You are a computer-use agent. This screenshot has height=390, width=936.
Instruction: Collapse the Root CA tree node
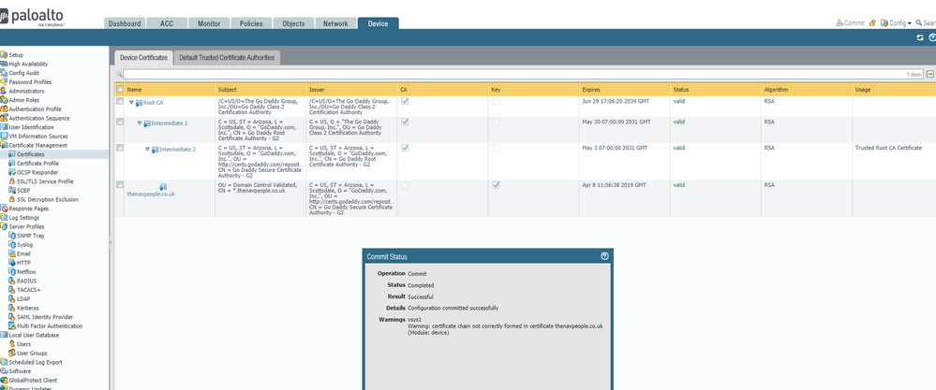coord(131,103)
